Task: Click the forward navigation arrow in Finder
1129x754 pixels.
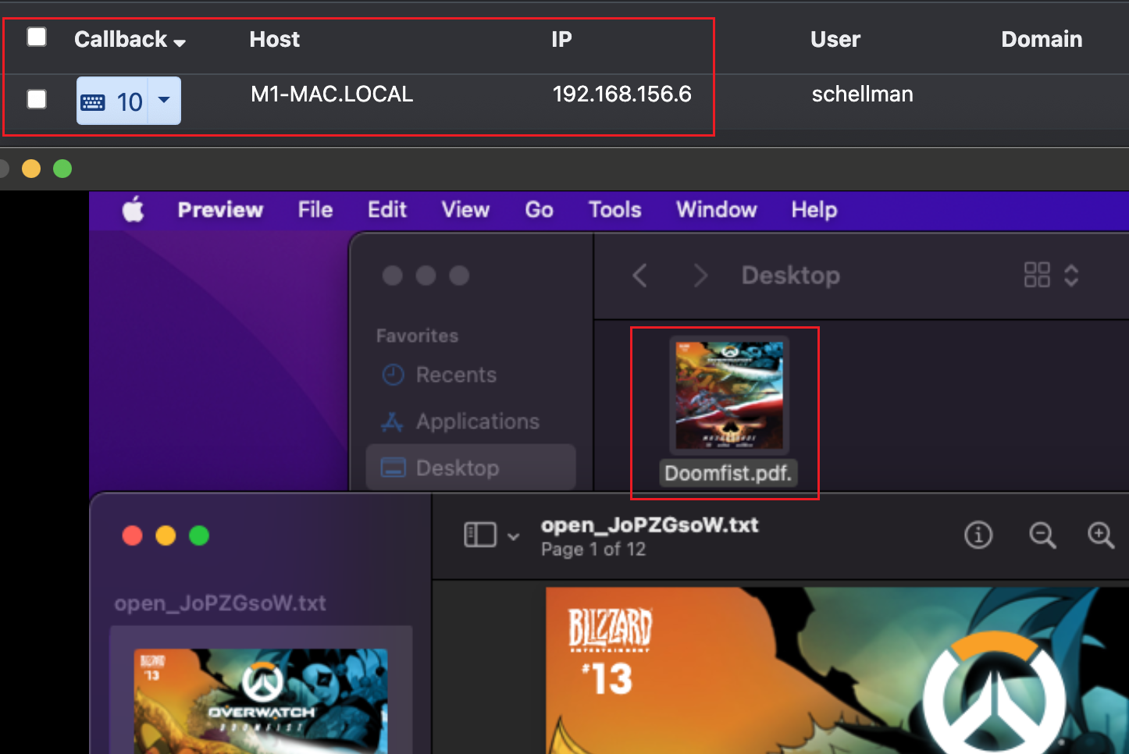Action: (700, 275)
